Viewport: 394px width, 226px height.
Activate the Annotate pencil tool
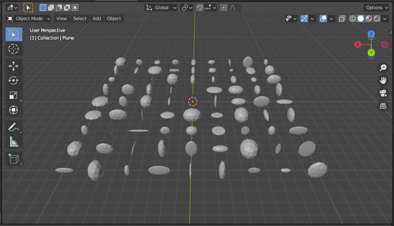[13, 127]
